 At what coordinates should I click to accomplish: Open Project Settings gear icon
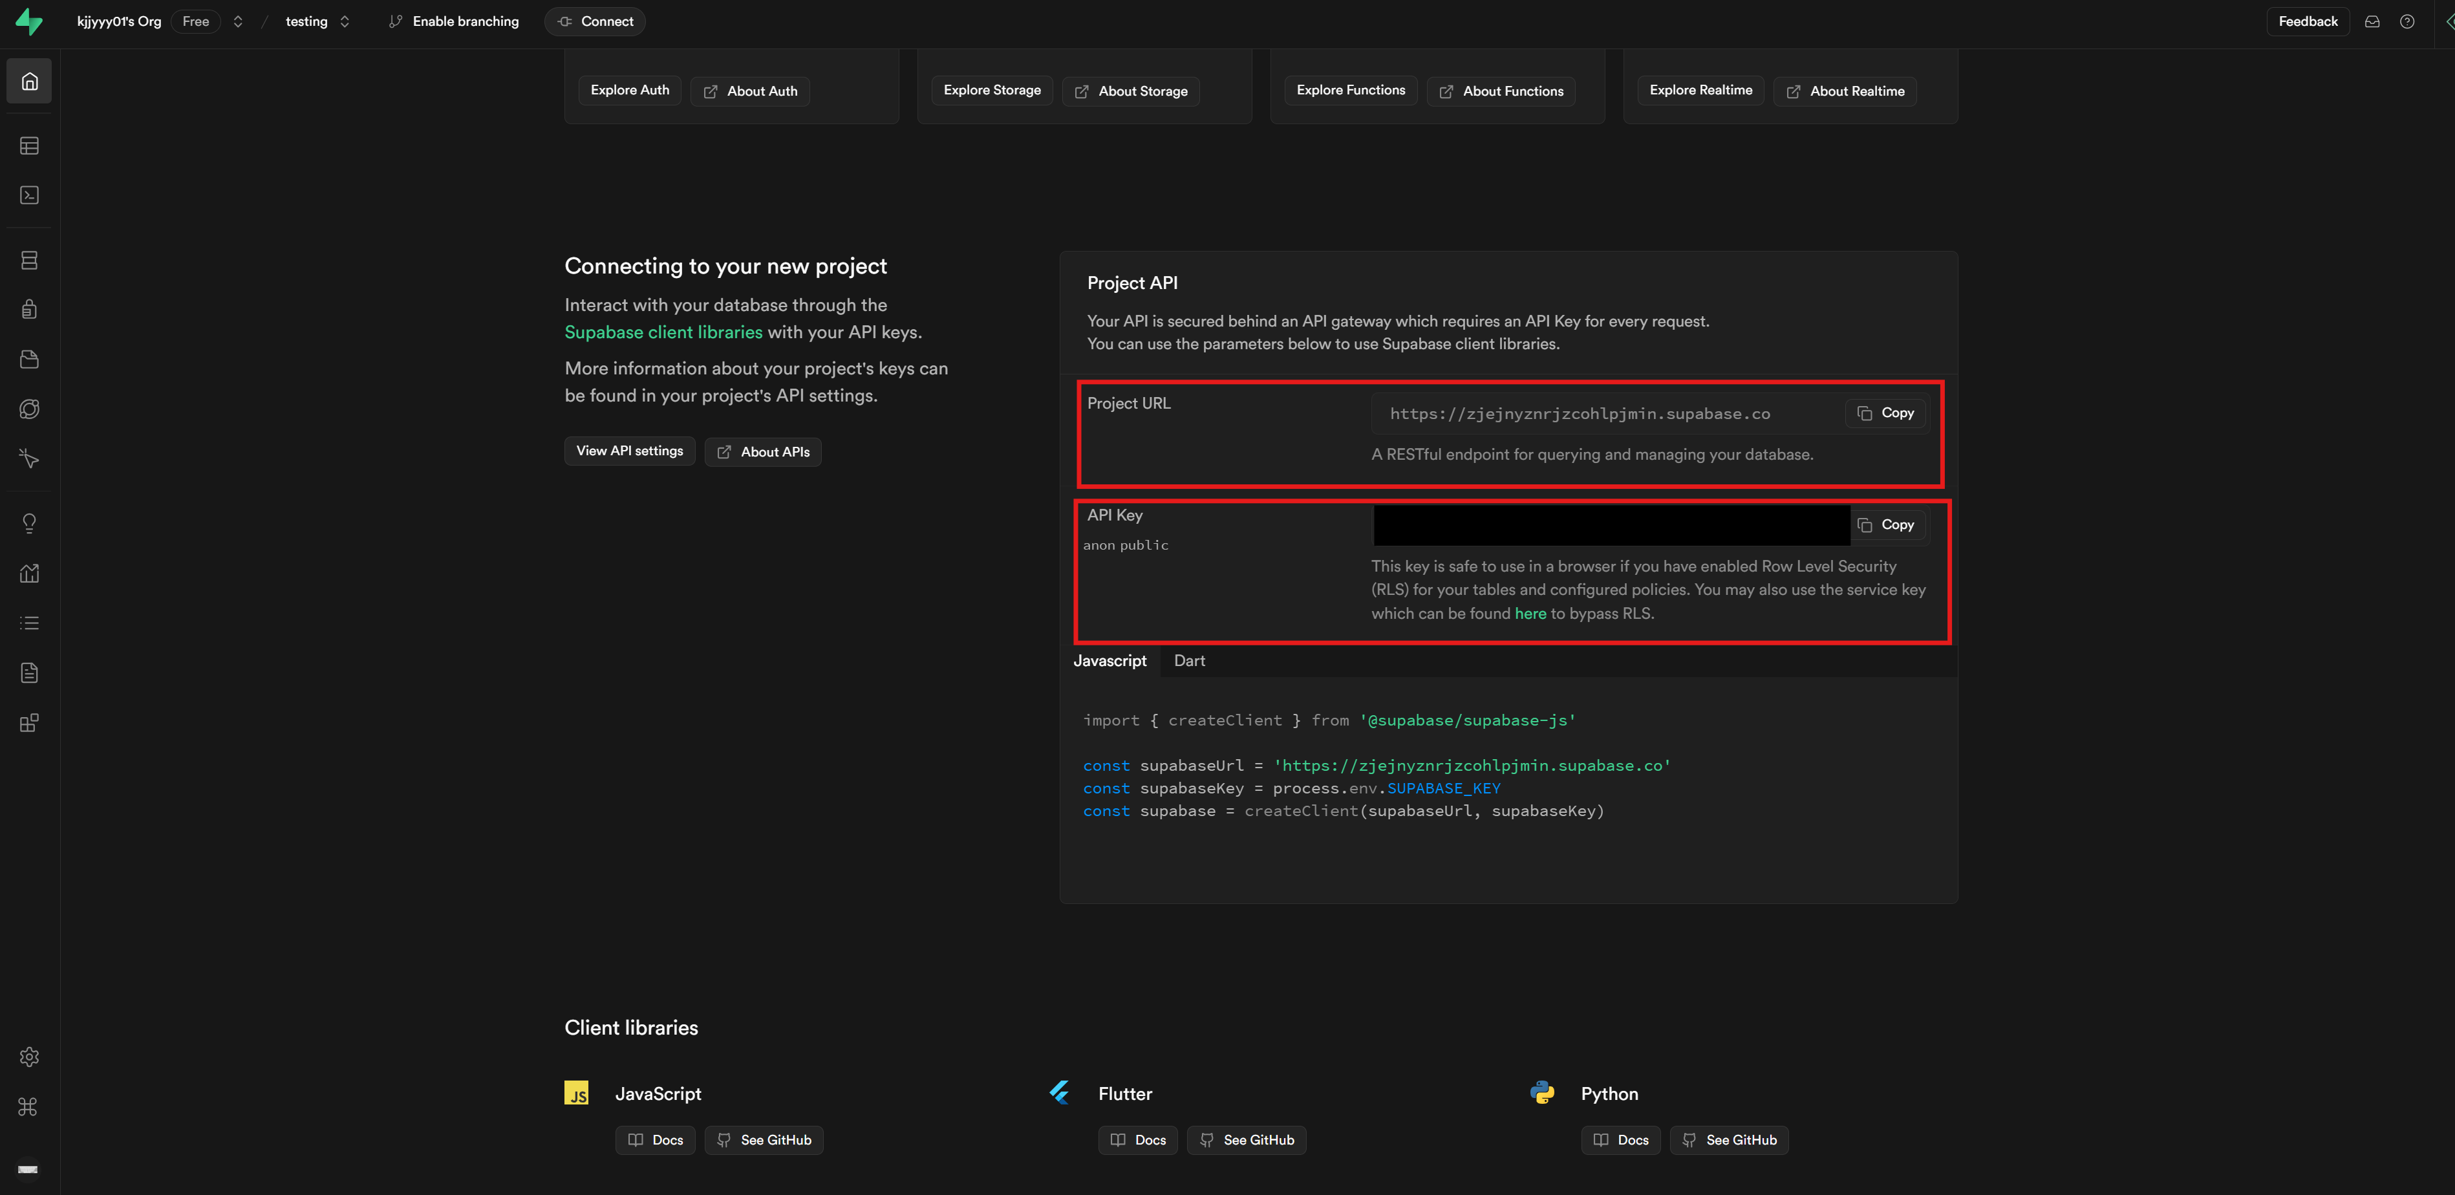pyautogui.click(x=30, y=1057)
